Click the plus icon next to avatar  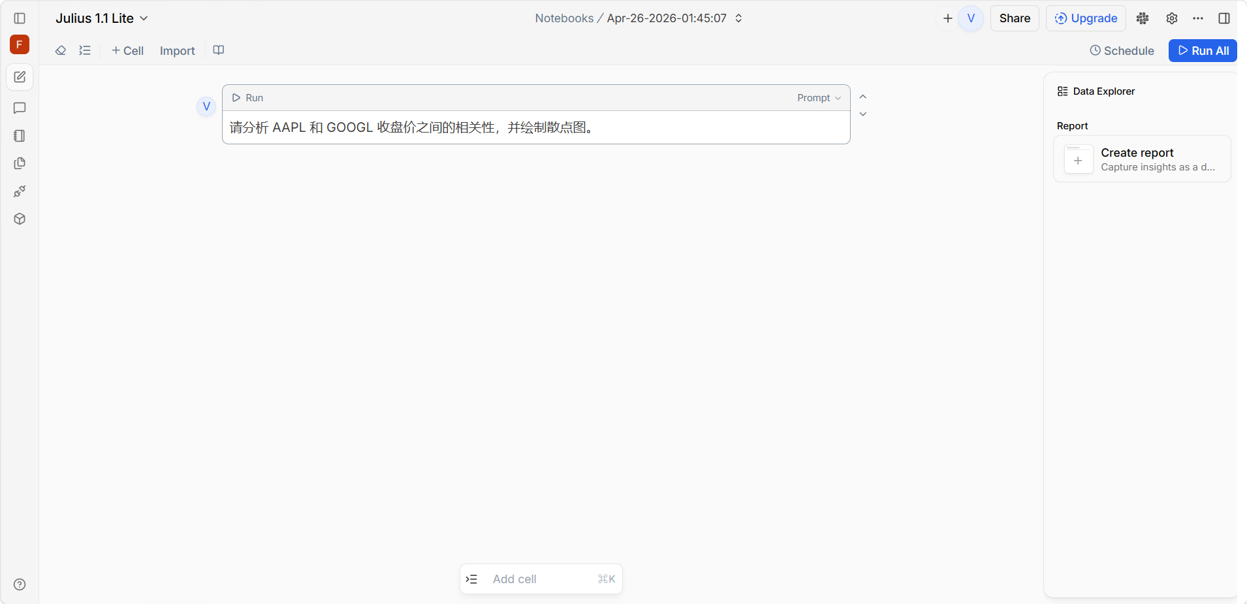pos(948,18)
